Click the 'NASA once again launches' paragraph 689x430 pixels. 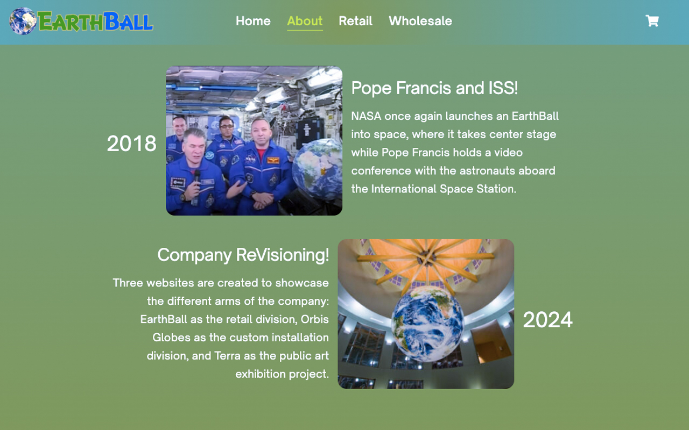coord(455,153)
